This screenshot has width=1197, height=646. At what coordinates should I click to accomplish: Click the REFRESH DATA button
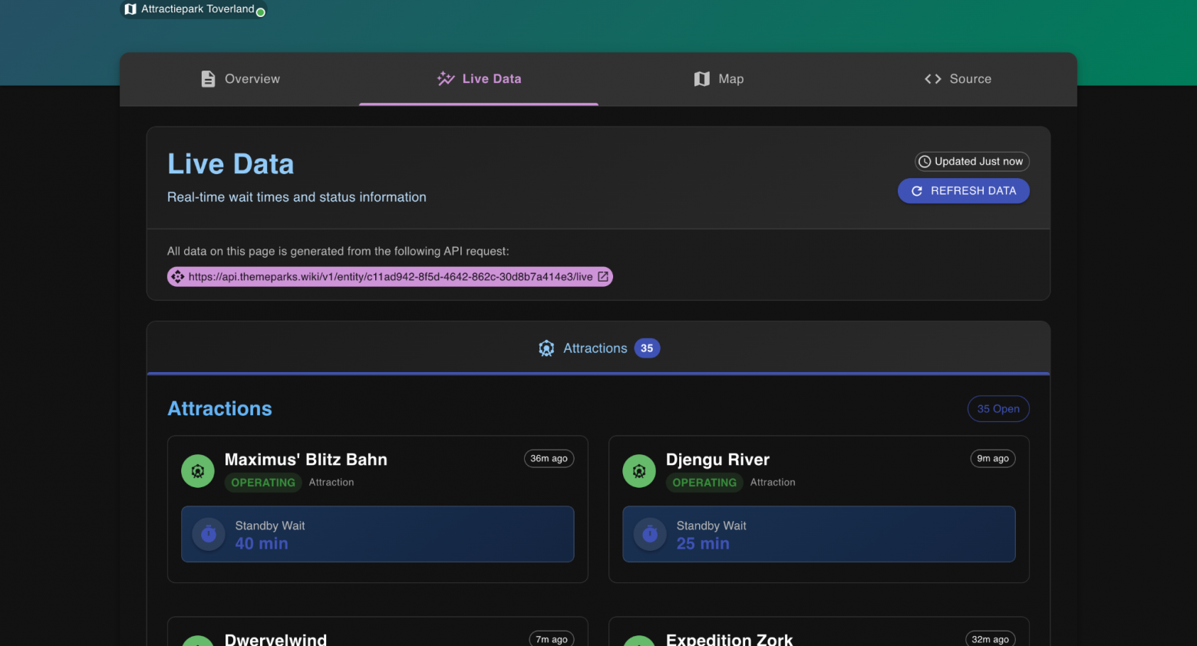964,191
